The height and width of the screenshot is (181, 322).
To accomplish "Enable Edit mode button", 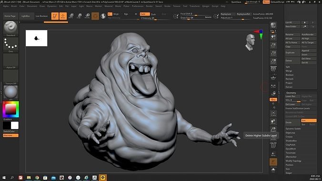I will coord(55,16).
